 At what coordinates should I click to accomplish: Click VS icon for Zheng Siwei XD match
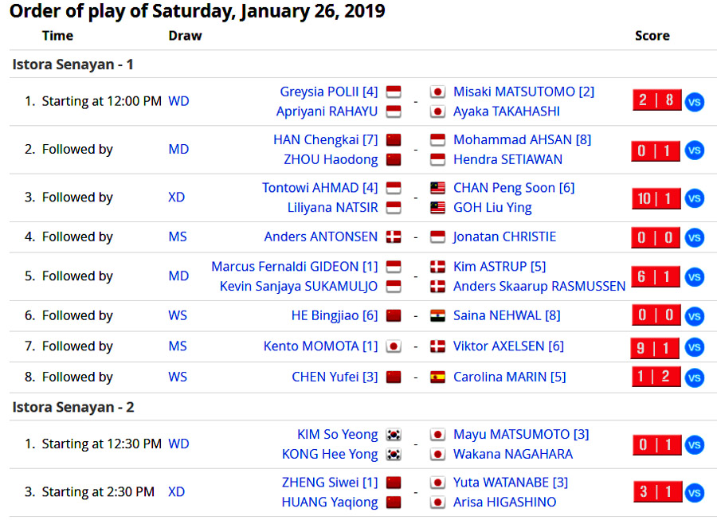(694, 492)
